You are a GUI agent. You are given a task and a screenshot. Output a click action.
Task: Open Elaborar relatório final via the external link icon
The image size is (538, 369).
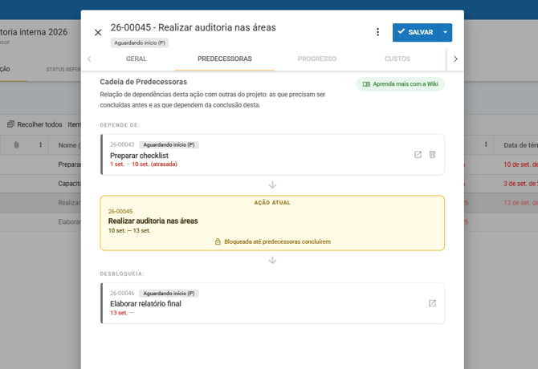pos(432,303)
